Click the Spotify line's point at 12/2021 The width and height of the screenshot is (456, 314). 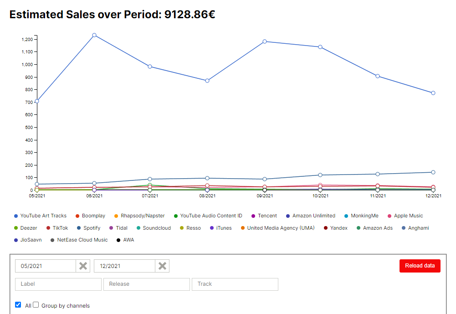pyautogui.click(x=433, y=172)
